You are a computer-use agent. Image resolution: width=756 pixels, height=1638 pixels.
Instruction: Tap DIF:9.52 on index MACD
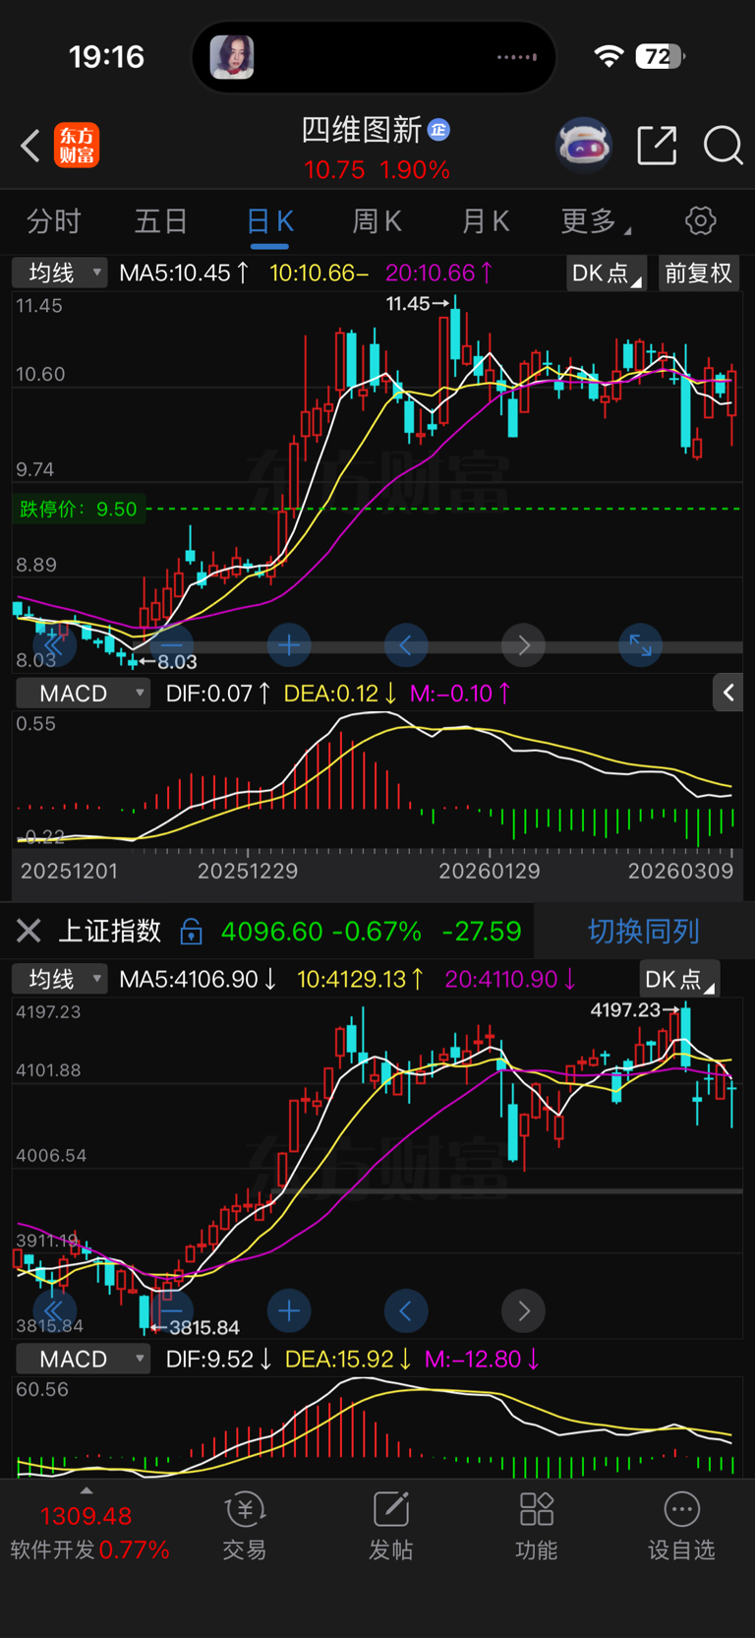tap(218, 1359)
